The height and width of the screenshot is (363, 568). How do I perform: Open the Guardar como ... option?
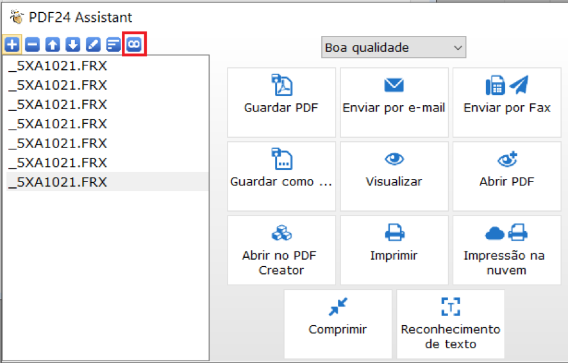281,176
